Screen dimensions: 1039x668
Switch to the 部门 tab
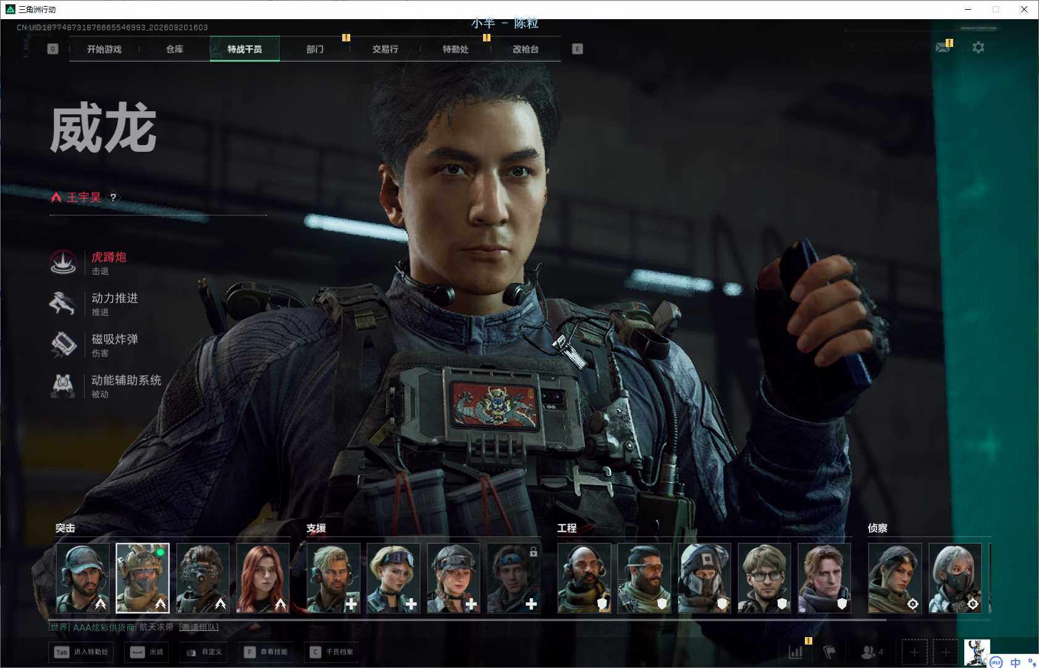click(315, 49)
